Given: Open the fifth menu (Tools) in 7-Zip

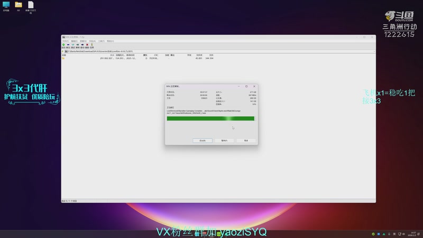Looking at the screenshot, I should point(101,41).
